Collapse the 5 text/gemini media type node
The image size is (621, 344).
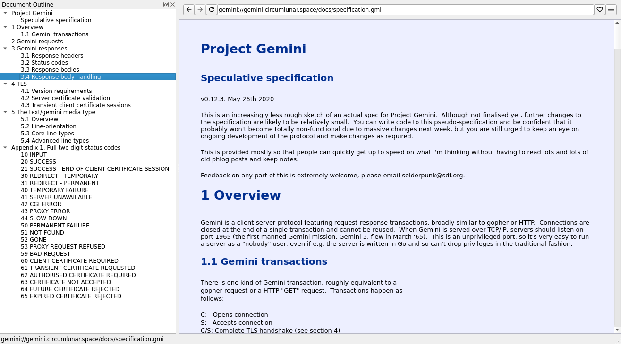tap(5, 112)
